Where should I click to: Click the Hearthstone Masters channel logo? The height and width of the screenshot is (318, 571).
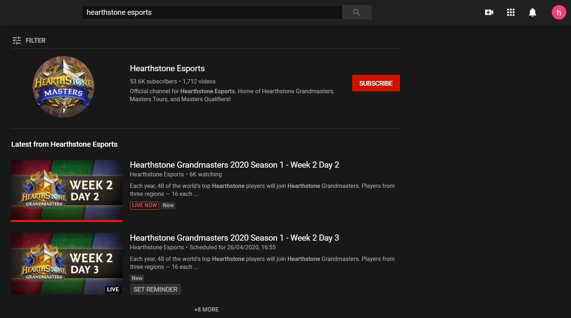(x=63, y=86)
